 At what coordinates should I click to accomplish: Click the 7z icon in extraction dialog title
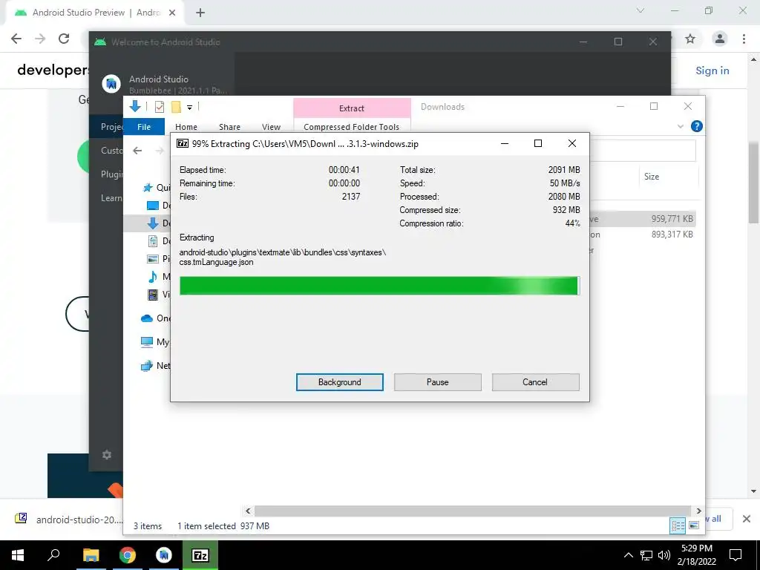183,143
